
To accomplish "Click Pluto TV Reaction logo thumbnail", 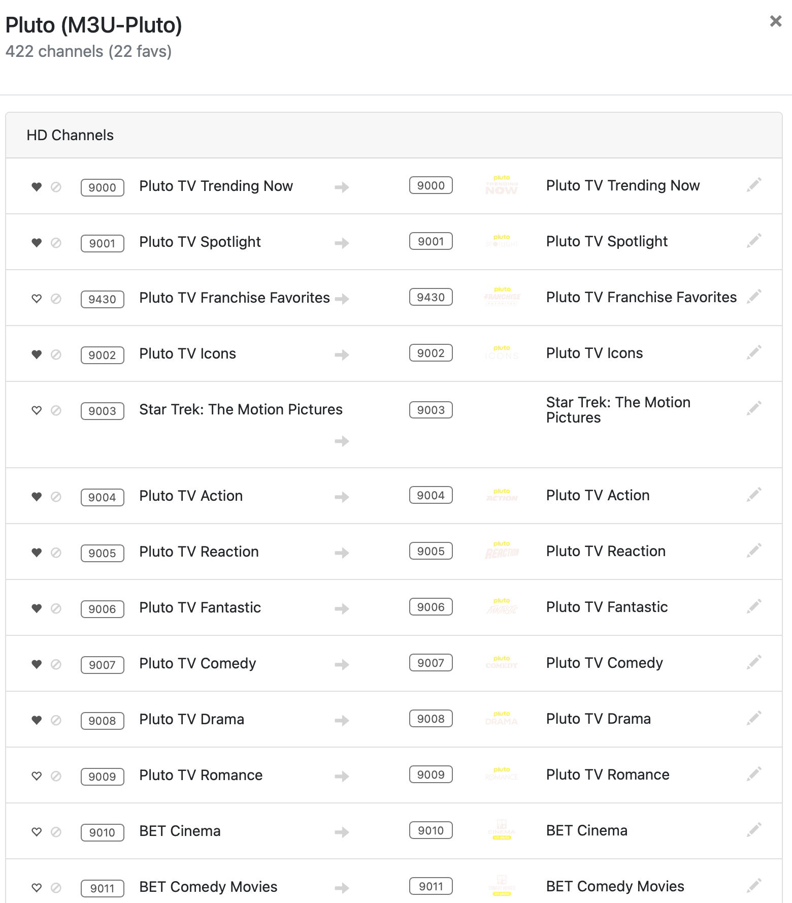I will [502, 551].
